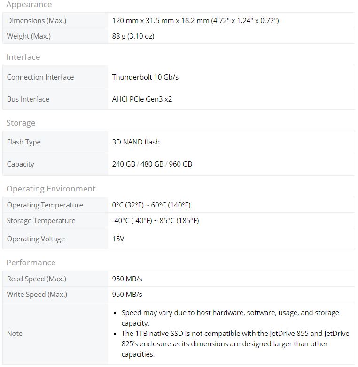Click the Interface section heading

(x=23, y=57)
